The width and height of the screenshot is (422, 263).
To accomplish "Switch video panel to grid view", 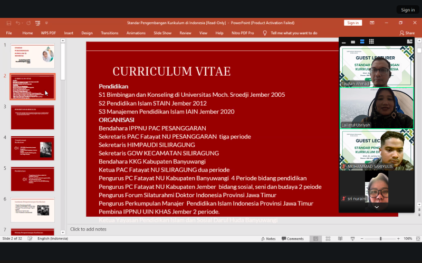I will (x=371, y=42).
